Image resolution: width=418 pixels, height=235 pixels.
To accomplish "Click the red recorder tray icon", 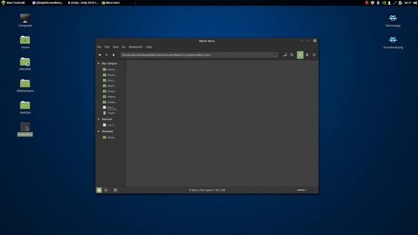I will tap(367, 3).
